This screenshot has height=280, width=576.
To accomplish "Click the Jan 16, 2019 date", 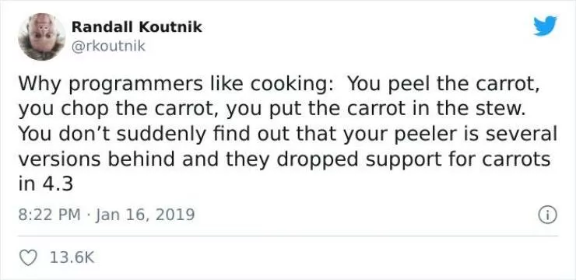I will pos(145,215).
